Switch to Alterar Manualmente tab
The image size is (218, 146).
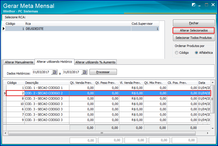(19, 62)
